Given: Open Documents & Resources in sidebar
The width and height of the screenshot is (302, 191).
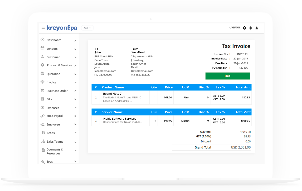Looking at the screenshot, I should [55, 152].
